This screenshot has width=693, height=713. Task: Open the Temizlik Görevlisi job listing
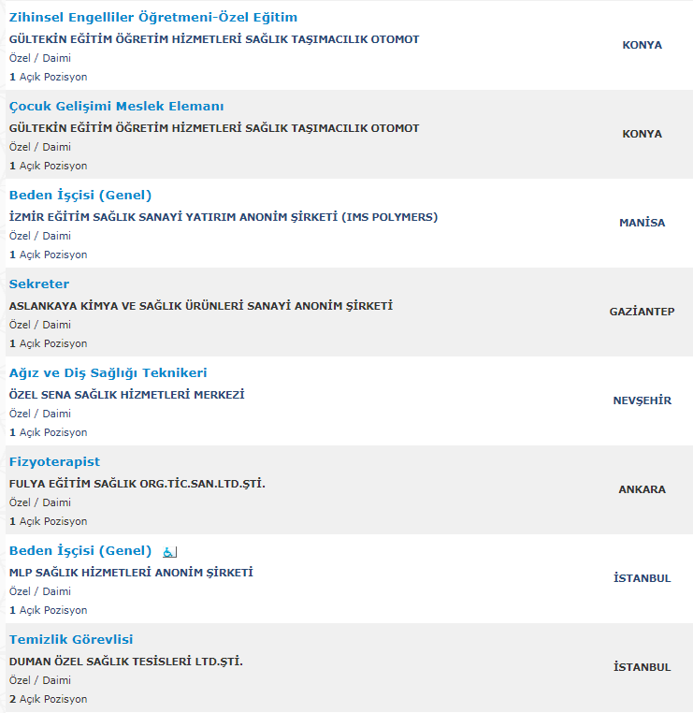coord(71,640)
